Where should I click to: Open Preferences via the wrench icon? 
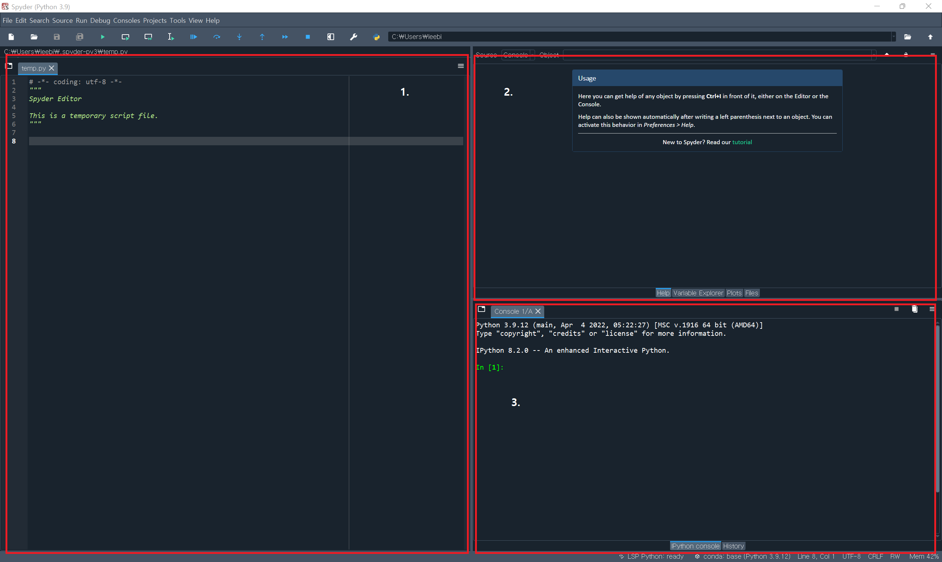point(353,37)
